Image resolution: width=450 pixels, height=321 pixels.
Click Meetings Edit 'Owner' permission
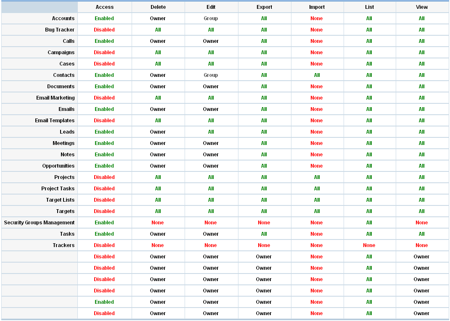point(211,143)
